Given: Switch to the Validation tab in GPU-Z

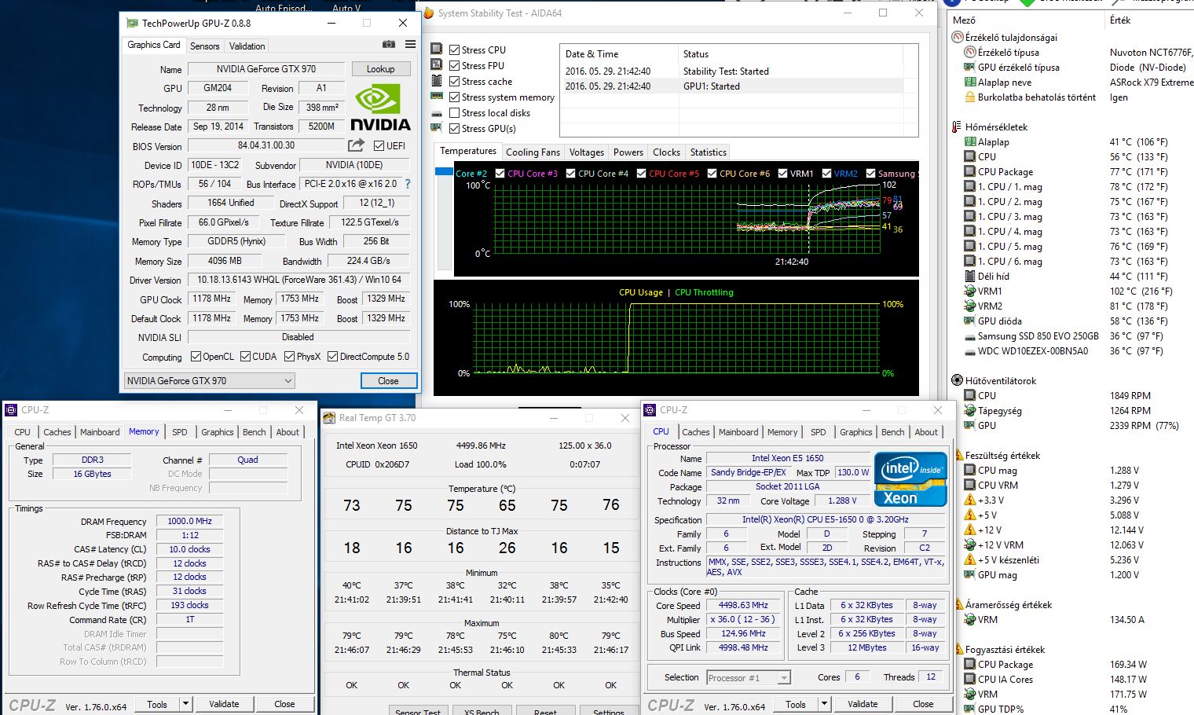Looking at the screenshot, I should 247,46.
